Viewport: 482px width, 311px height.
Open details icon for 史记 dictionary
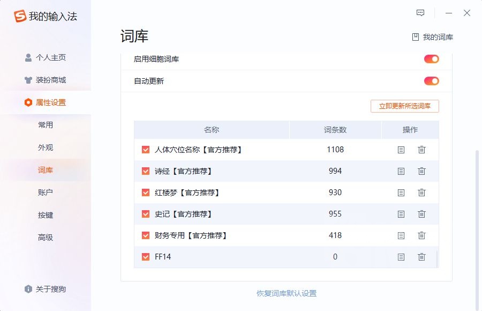tap(401, 214)
